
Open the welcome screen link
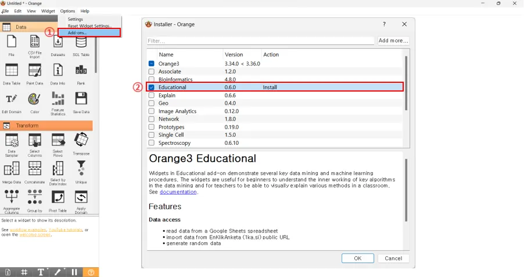coord(35,235)
